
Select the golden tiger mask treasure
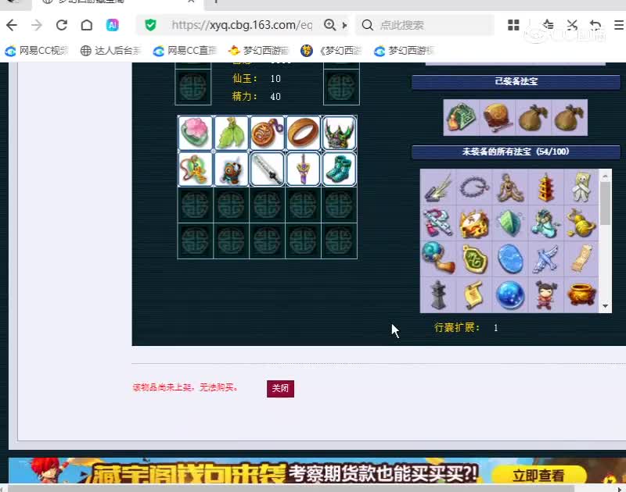pyautogui.click(x=474, y=223)
